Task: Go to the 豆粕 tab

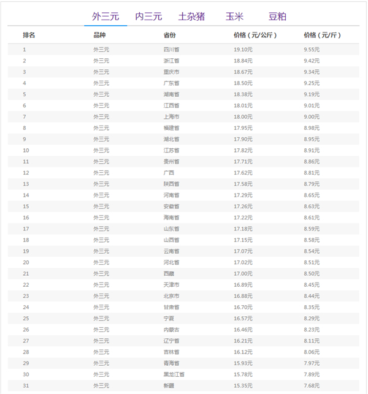Action: pyautogui.click(x=277, y=17)
